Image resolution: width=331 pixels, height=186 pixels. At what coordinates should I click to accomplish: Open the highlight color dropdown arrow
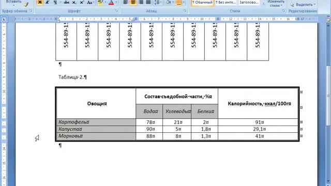(106, 2)
